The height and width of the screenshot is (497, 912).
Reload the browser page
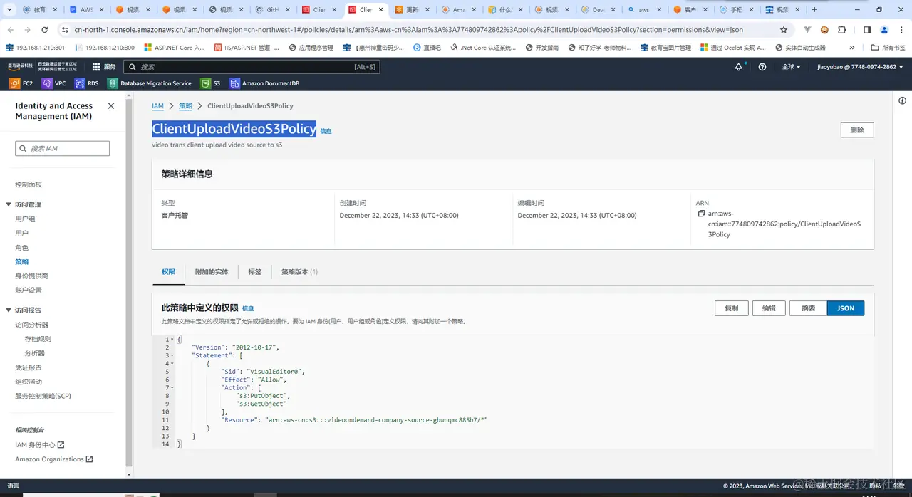pyautogui.click(x=44, y=30)
